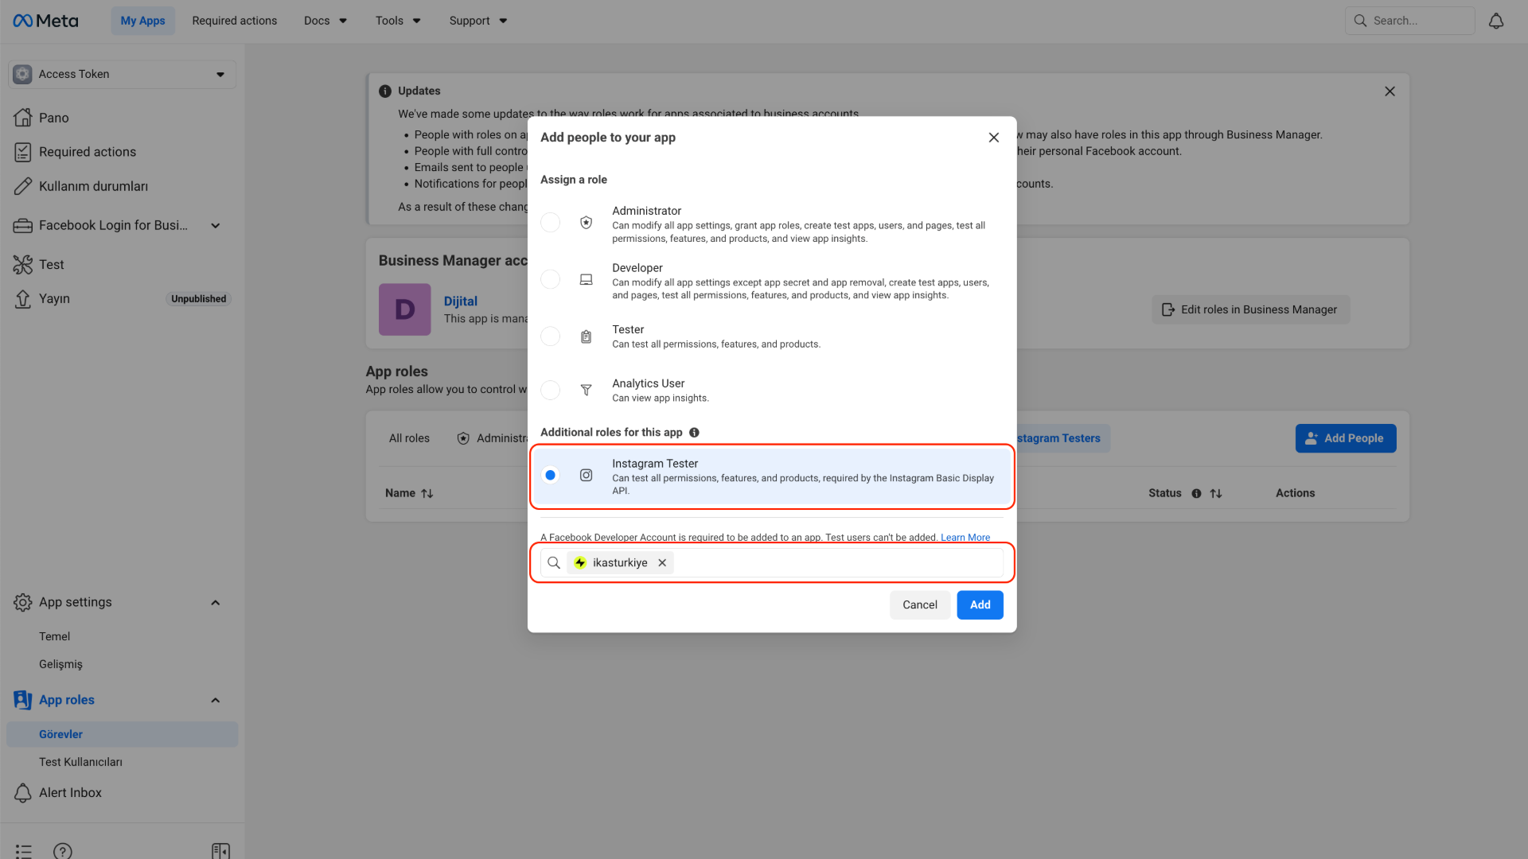Screen dimensions: 1528x859
Task: Choose the Tester role radio button
Action: pos(550,336)
